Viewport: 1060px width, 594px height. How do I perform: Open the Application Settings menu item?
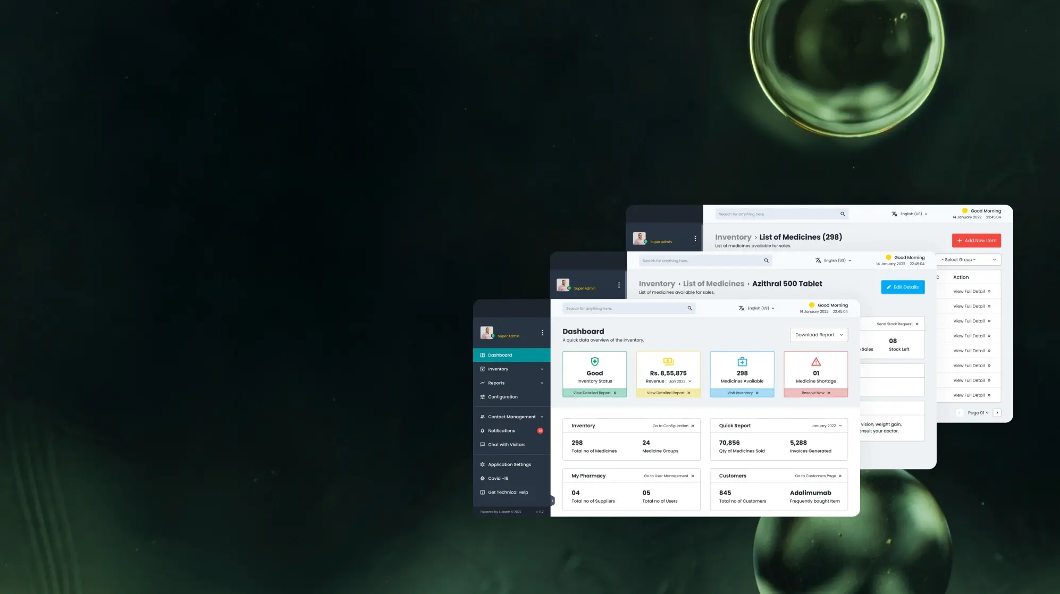click(x=511, y=464)
